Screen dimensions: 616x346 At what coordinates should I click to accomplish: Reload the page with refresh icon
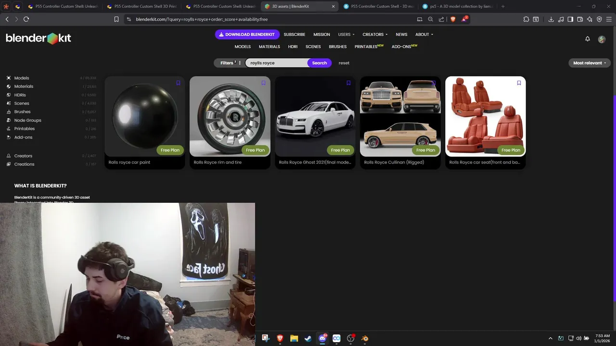(26, 19)
